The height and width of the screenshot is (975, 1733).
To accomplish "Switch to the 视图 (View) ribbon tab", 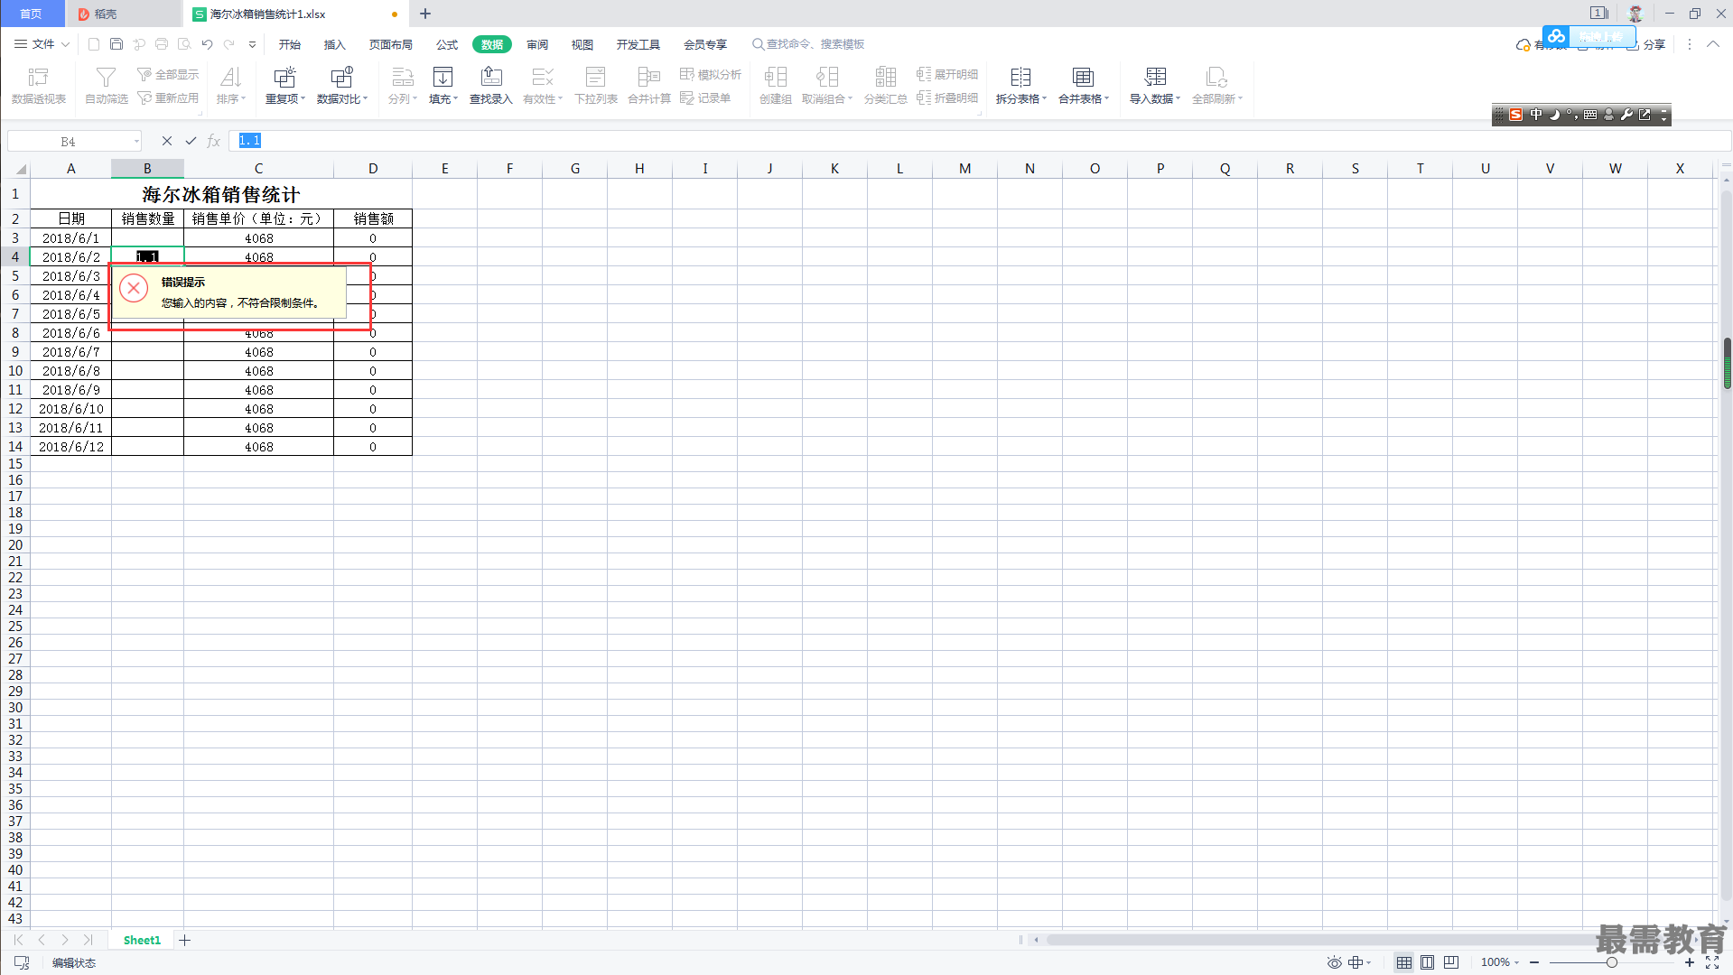I will coord(582,44).
